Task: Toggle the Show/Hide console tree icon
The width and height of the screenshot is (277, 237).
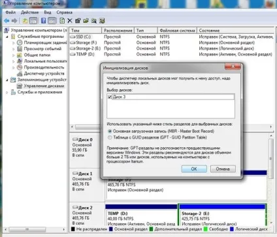Action: [33, 21]
